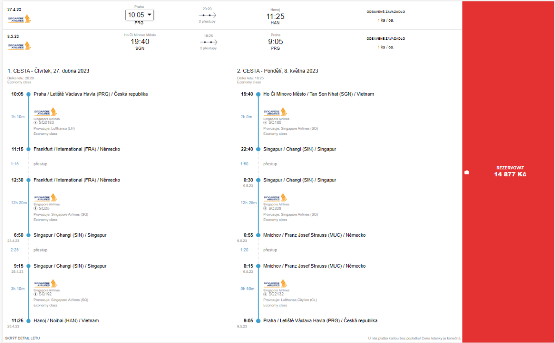The height and width of the screenshot is (343, 555).
Task: Click the '1. CESTA' outbound heading
Action: [49, 71]
